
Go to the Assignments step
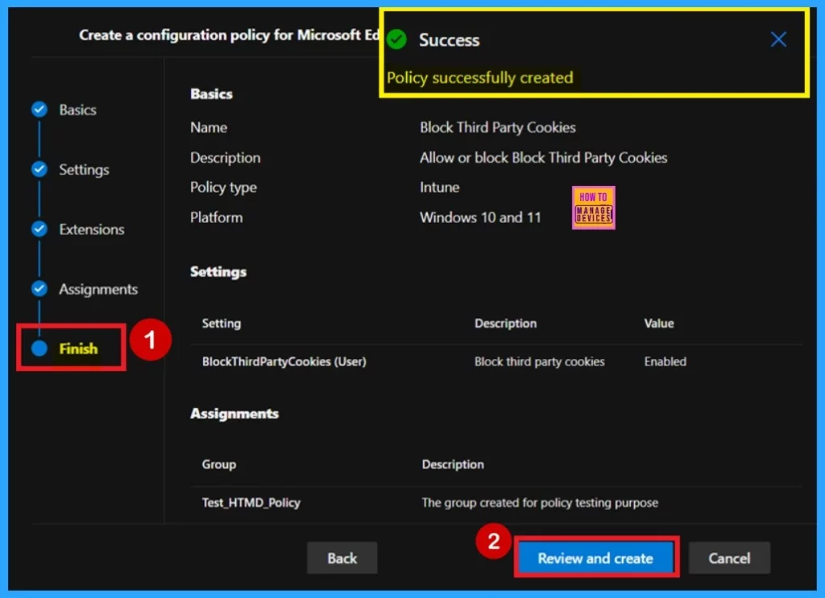[x=98, y=290]
